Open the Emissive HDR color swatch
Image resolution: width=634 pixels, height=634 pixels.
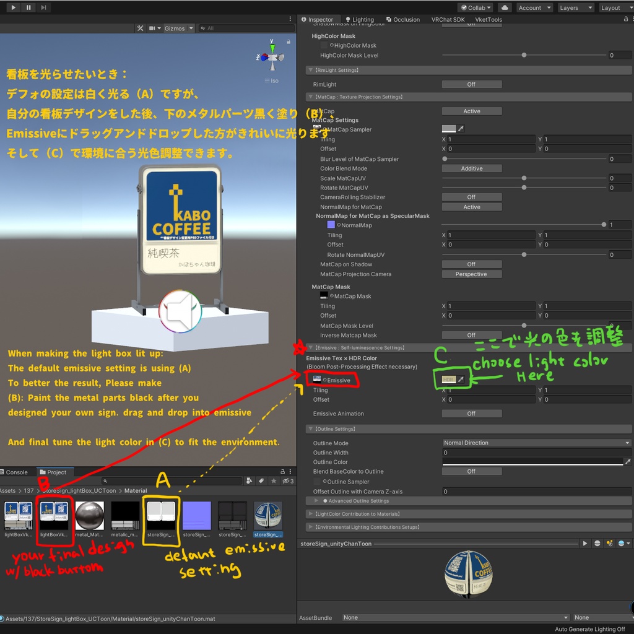tap(449, 380)
